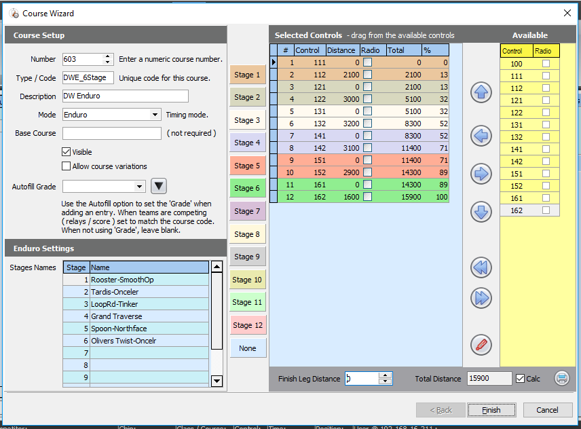Select stage name LoopRd-Tinker
The image size is (581, 429).
pyautogui.click(x=149, y=304)
